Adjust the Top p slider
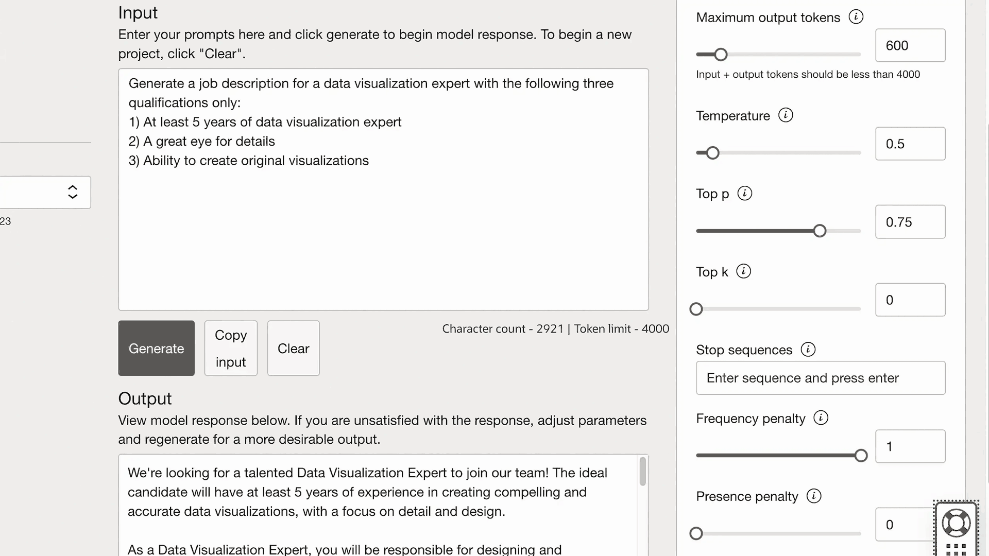Viewport: 989px width, 556px height. (819, 230)
